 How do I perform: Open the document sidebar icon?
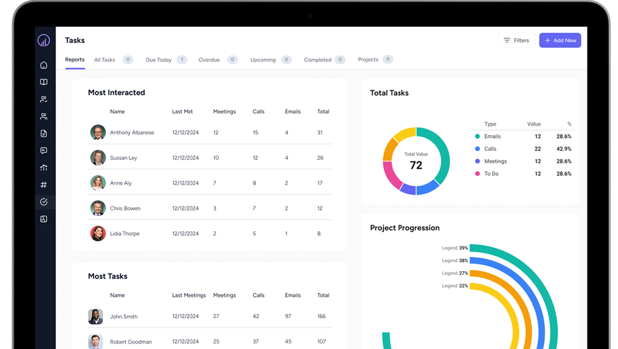(x=44, y=133)
